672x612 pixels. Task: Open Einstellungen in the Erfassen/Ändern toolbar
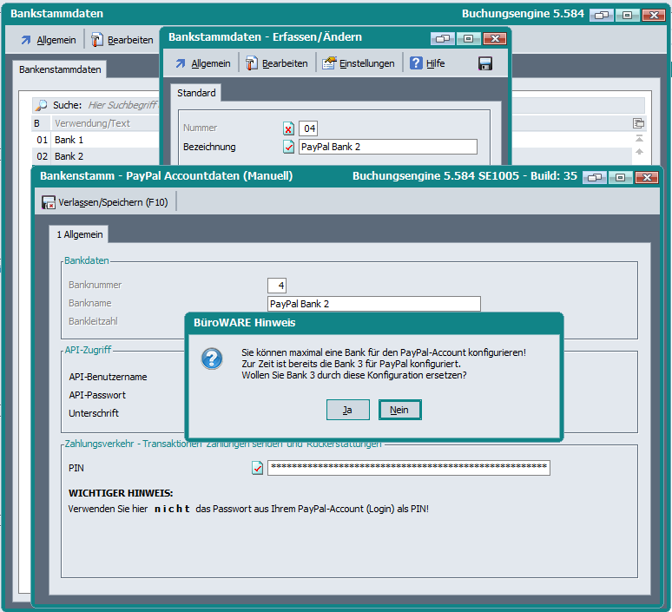point(359,63)
